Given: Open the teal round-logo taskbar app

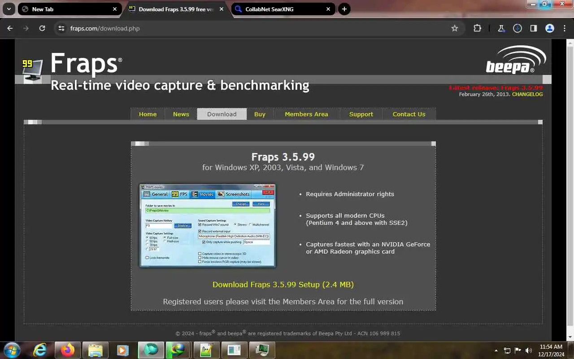Looking at the screenshot, I should (151, 350).
